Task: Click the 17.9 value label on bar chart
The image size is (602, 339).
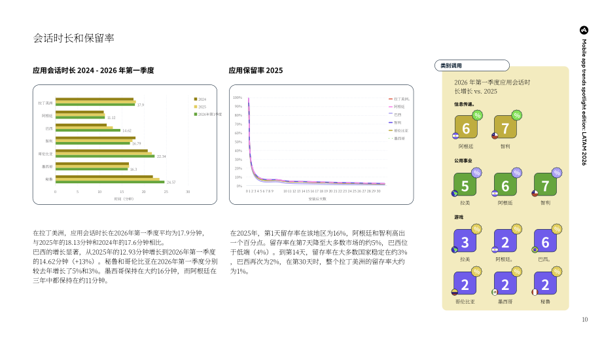Action: (141, 105)
